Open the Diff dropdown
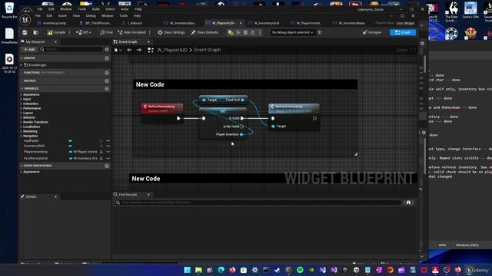 (84, 32)
